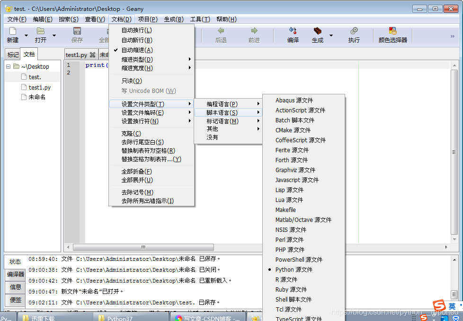Choose 替换制表符为空格(R) menu entry

[x=152, y=151]
